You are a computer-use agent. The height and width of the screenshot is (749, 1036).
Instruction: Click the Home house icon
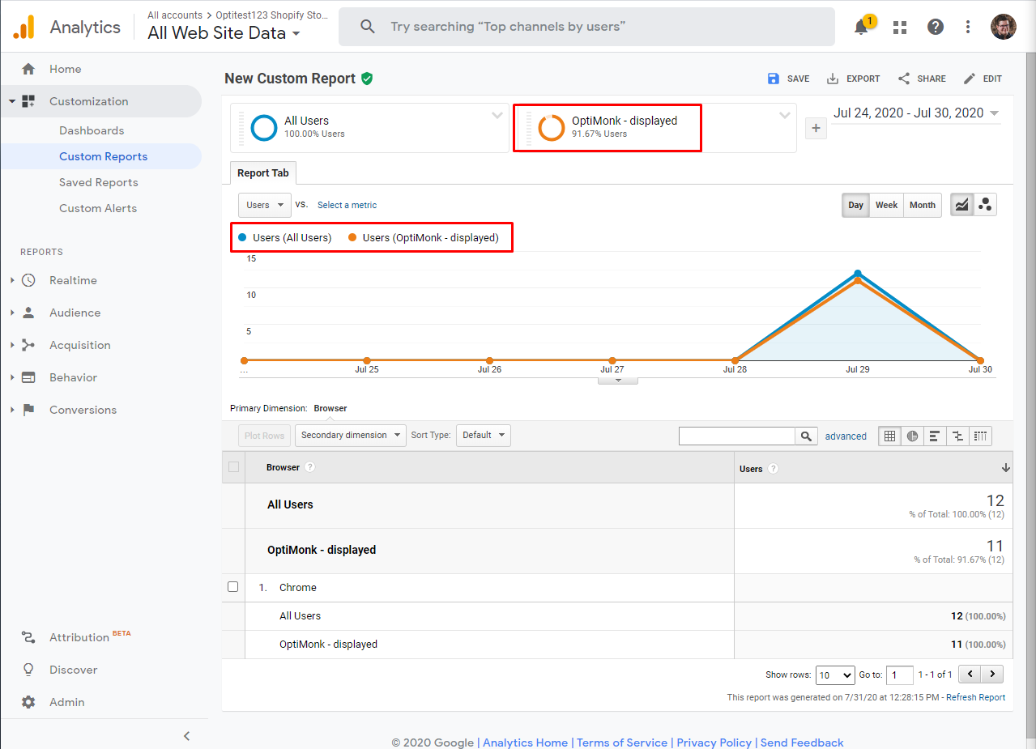pos(28,69)
